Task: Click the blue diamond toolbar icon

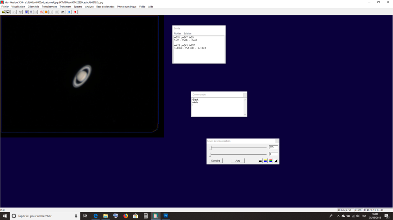Action: pyautogui.click(x=69, y=12)
